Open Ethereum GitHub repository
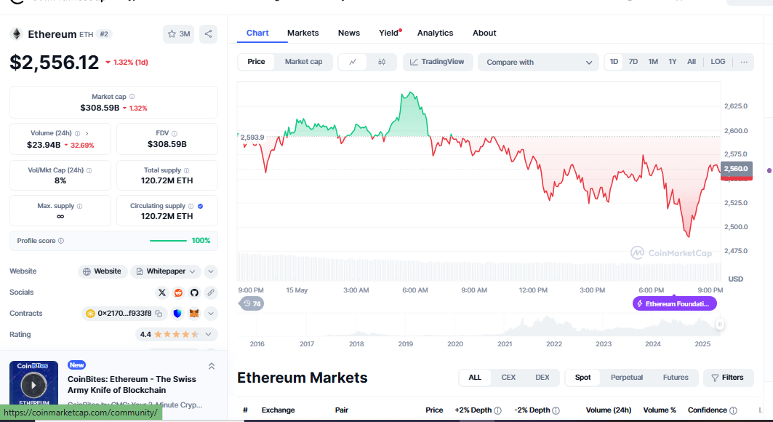Viewport: 773px width, 422px height. [194, 292]
